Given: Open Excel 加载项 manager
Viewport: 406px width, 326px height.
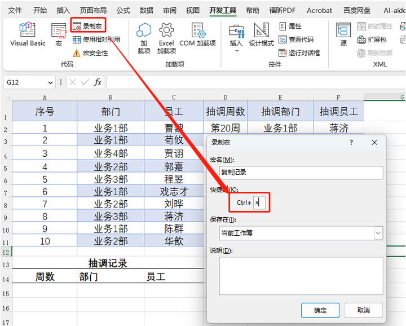Looking at the screenshot, I should [x=166, y=38].
